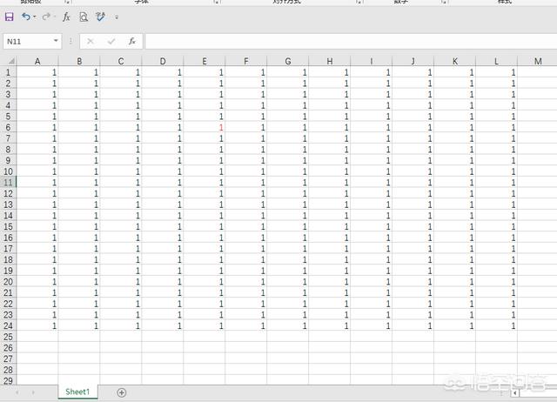
Task: Click cell L24 containing 1
Action: click(497, 325)
